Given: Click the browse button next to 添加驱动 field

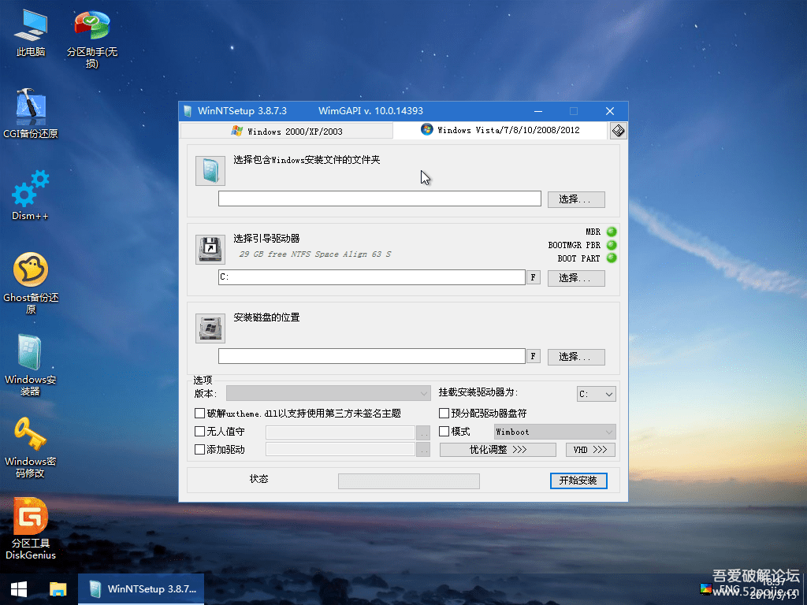Looking at the screenshot, I should tap(423, 450).
